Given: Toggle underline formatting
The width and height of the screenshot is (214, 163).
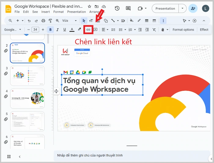Looking at the screenshot, I should click(65, 30).
